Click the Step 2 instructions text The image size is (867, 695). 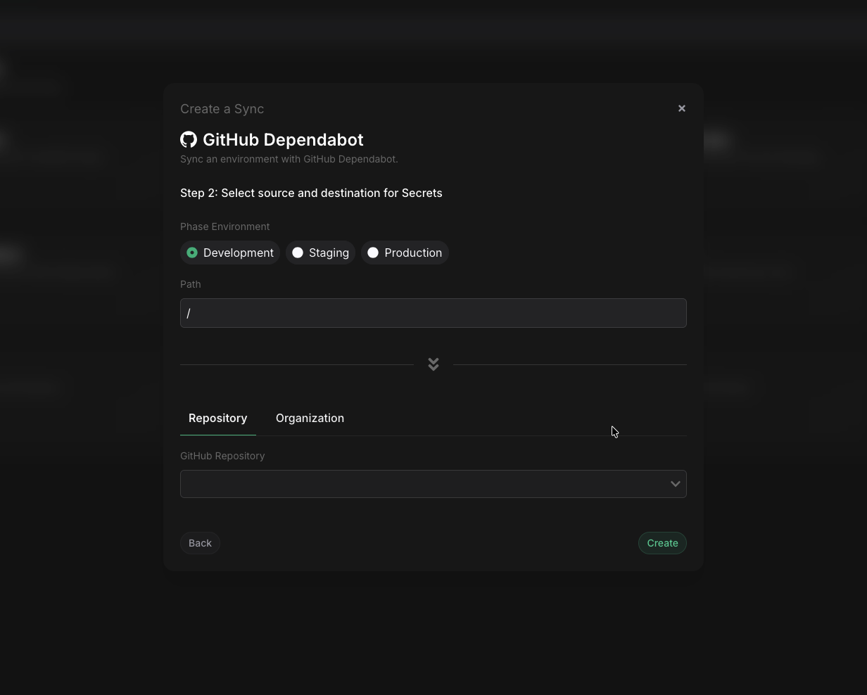pyautogui.click(x=311, y=193)
